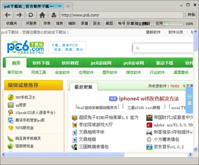Select the 最近更新 tab
Image resolution: width=199 pixels, height=165 pixels.
84,87
